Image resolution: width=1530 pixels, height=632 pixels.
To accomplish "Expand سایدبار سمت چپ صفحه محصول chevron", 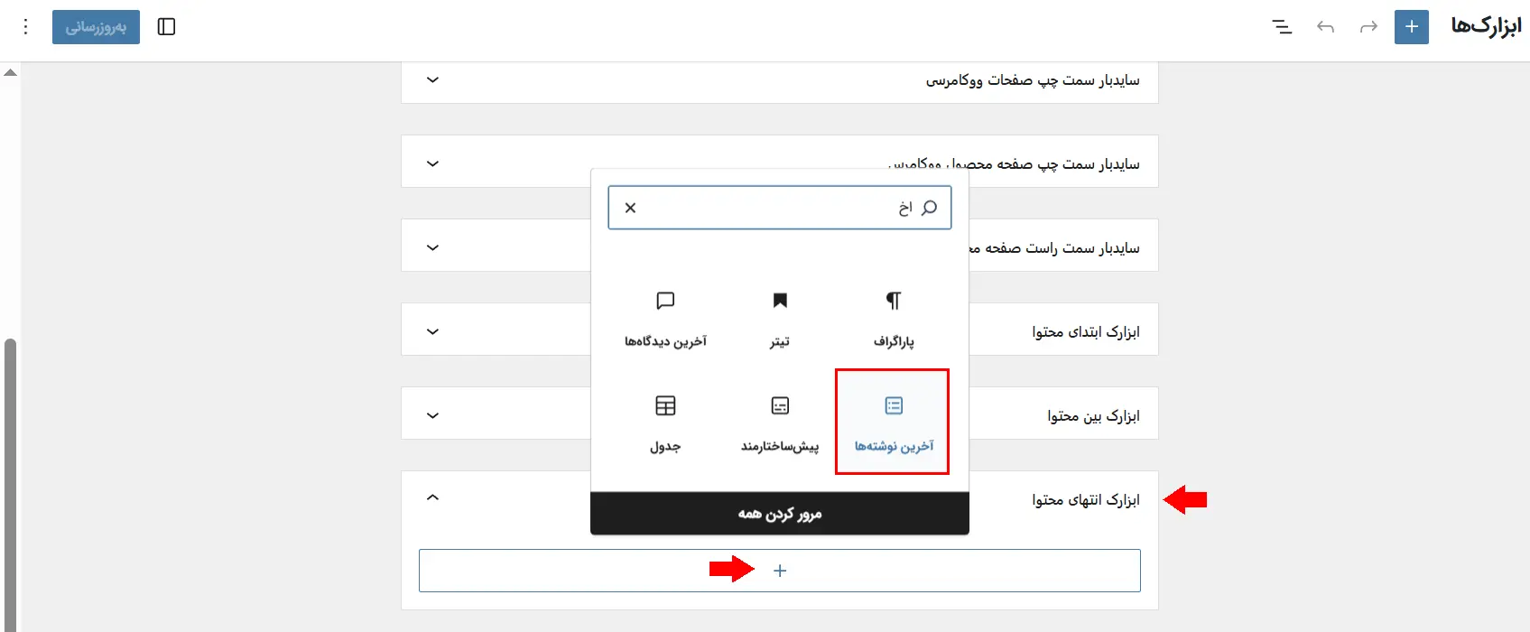I will tap(432, 164).
